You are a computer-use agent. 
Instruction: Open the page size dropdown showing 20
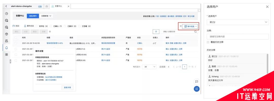click(149, 67)
